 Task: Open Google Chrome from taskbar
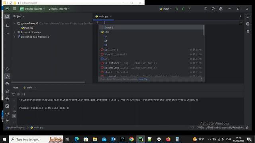pos(131,139)
